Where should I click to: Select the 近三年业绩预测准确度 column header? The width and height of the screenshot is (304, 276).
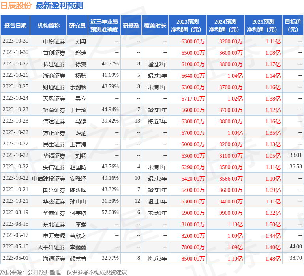[104, 26]
